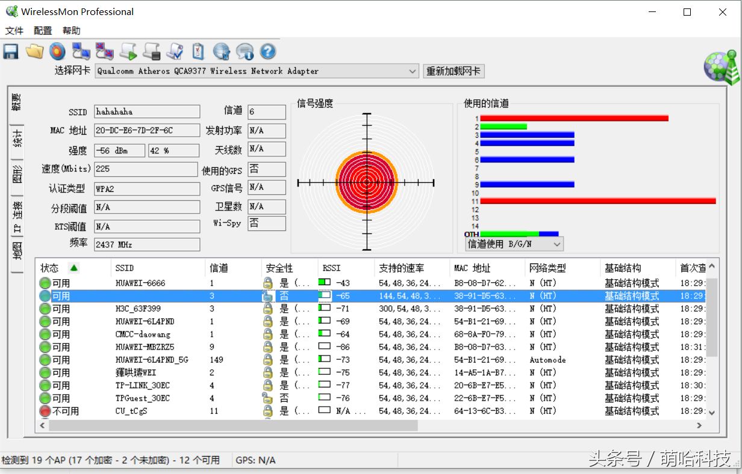Sort by the SSID column header
Viewport: 742px width, 474px height.
tap(159, 268)
